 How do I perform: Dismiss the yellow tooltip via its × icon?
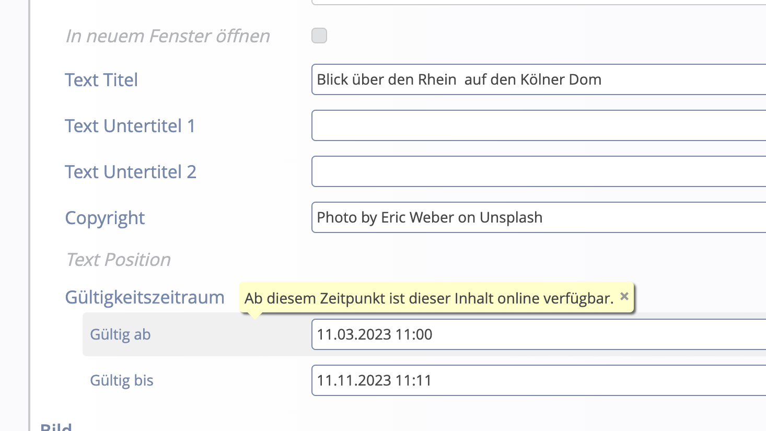point(624,296)
